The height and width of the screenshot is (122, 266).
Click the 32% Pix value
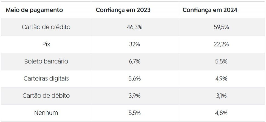tap(134, 44)
